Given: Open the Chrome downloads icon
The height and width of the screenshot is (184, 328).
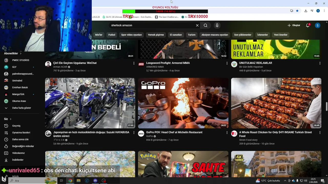Looking at the screenshot, I should (x=306, y=11).
